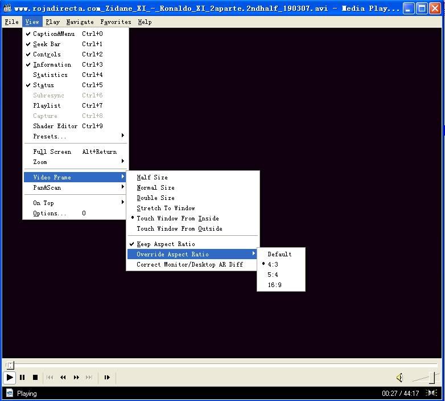The width and height of the screenshot is (445, 401).
Task: Click the elapsed time 00:27 / 44:17
Action: pyautogui.click(x=401, y=394)
